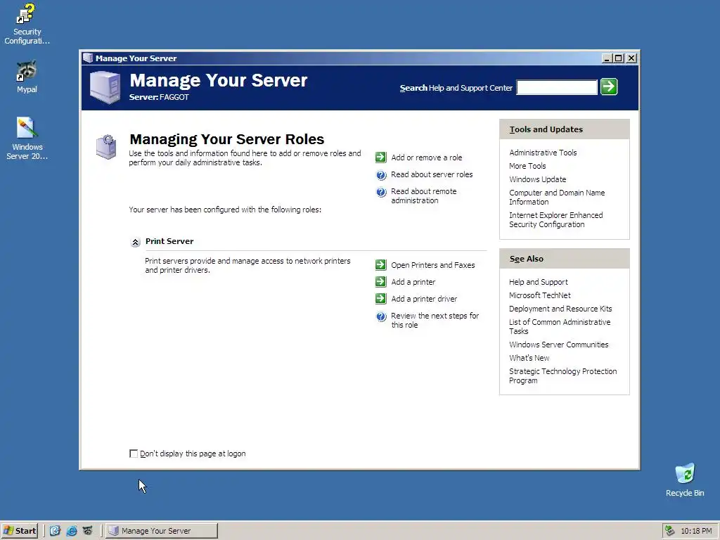Click the 10:18 PM taskbar clock
Image resolution: width=720 pixels, height=540 pixels.
tap(696, 531)
